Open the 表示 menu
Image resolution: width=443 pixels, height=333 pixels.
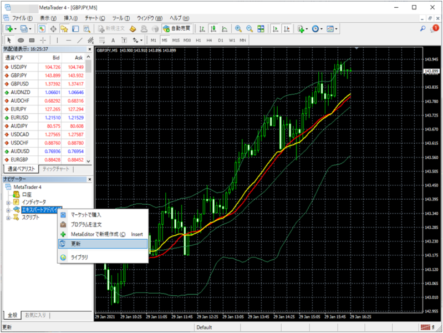48,18
